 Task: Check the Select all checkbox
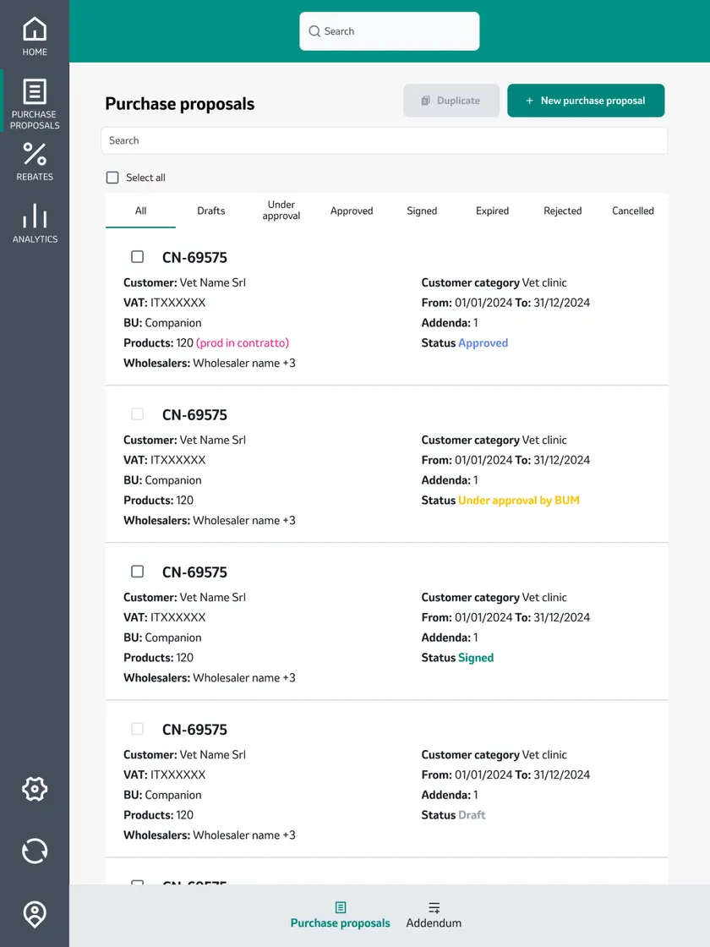(x=112, y=178)
